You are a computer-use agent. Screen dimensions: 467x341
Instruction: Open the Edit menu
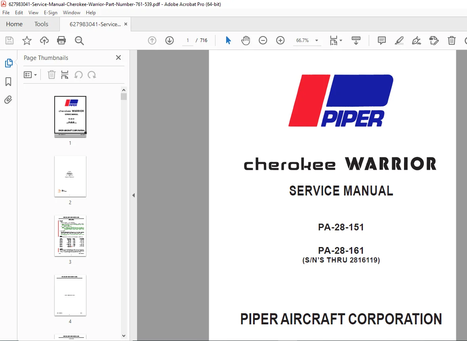coord(19,13)
